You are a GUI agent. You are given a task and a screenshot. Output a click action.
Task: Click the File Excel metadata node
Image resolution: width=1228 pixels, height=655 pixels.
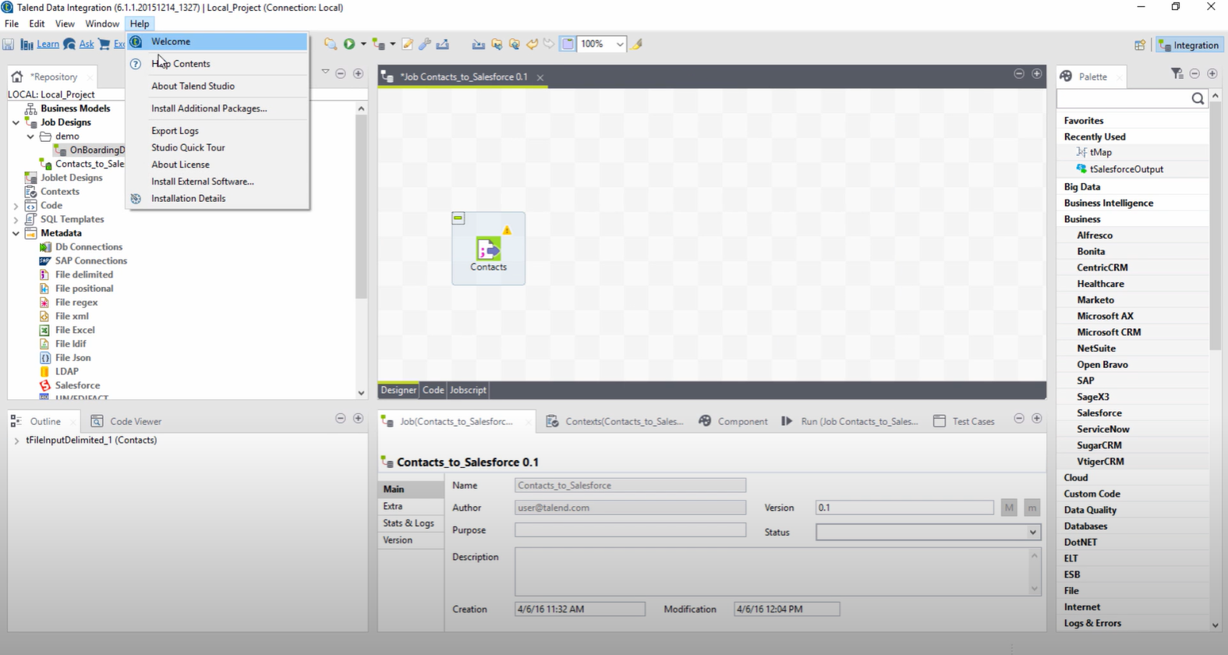[75, 330]
